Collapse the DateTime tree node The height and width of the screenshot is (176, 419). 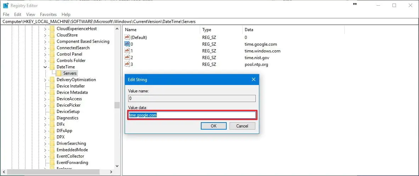[45, 67]
